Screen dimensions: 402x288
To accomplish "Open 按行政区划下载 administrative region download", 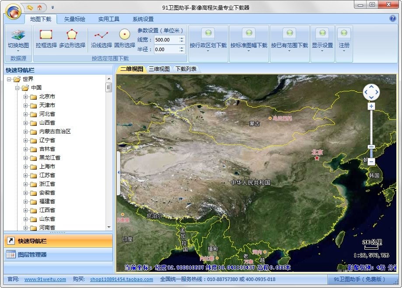I will (x=208, y=38).
